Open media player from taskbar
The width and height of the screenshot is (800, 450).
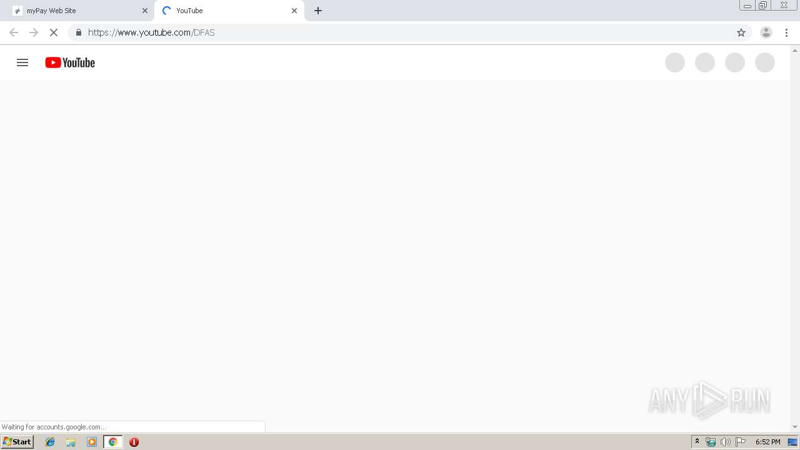pos(92,442)
